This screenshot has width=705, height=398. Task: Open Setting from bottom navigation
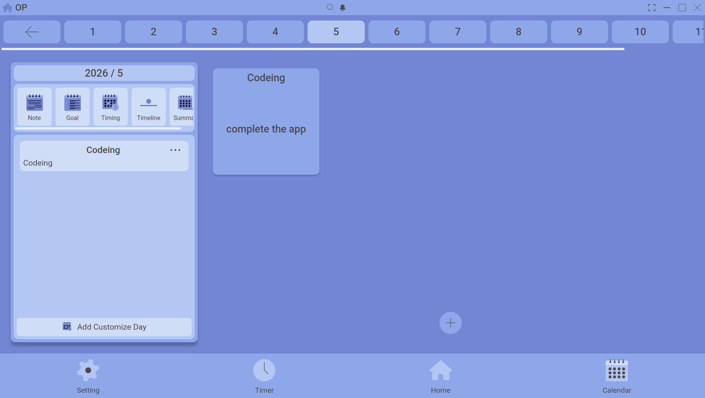coord(88,376)
